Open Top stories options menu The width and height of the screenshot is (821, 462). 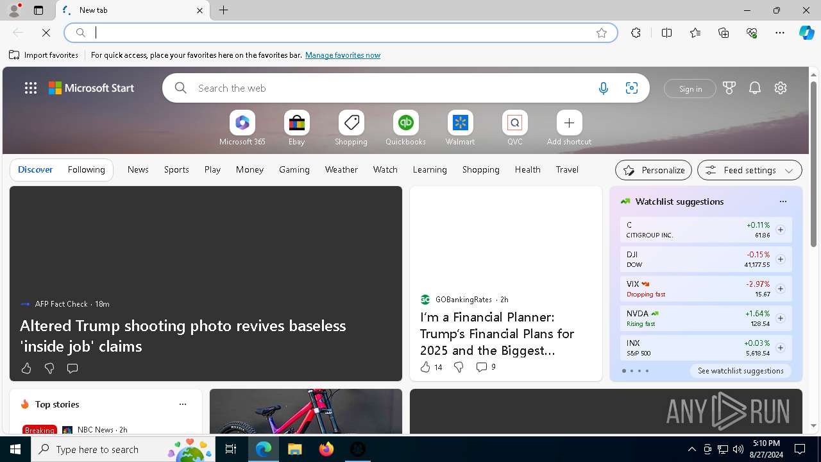[x=183, y=404]
